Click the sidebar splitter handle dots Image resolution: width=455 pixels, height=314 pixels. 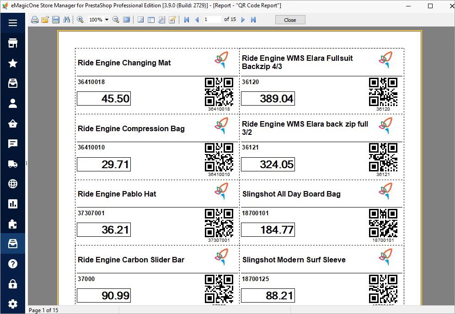(27, 163)
